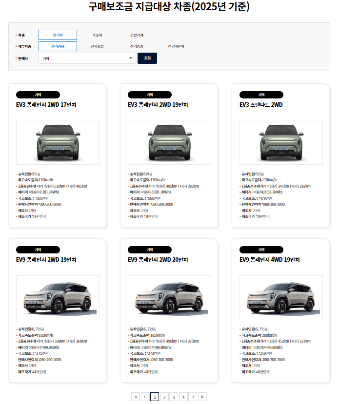Go to previous page with single-left arrow
Screen dimensions: 339x404
click(145, 397)
